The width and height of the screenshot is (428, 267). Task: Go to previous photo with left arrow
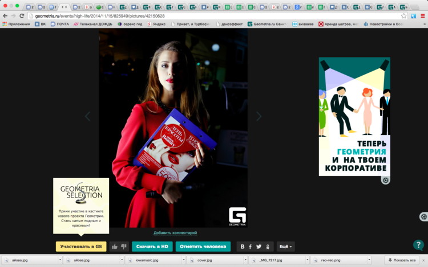[x=88, y=116]
